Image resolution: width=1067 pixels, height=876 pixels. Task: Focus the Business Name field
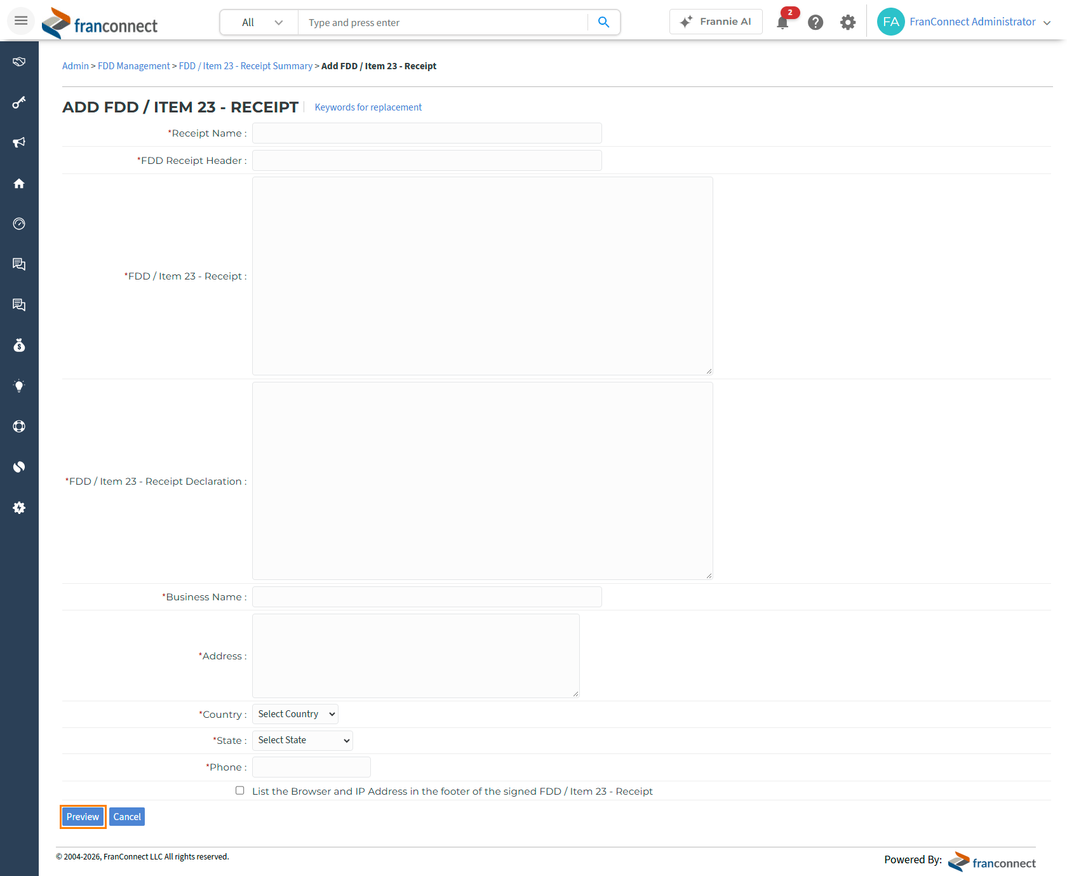[427, 597]
